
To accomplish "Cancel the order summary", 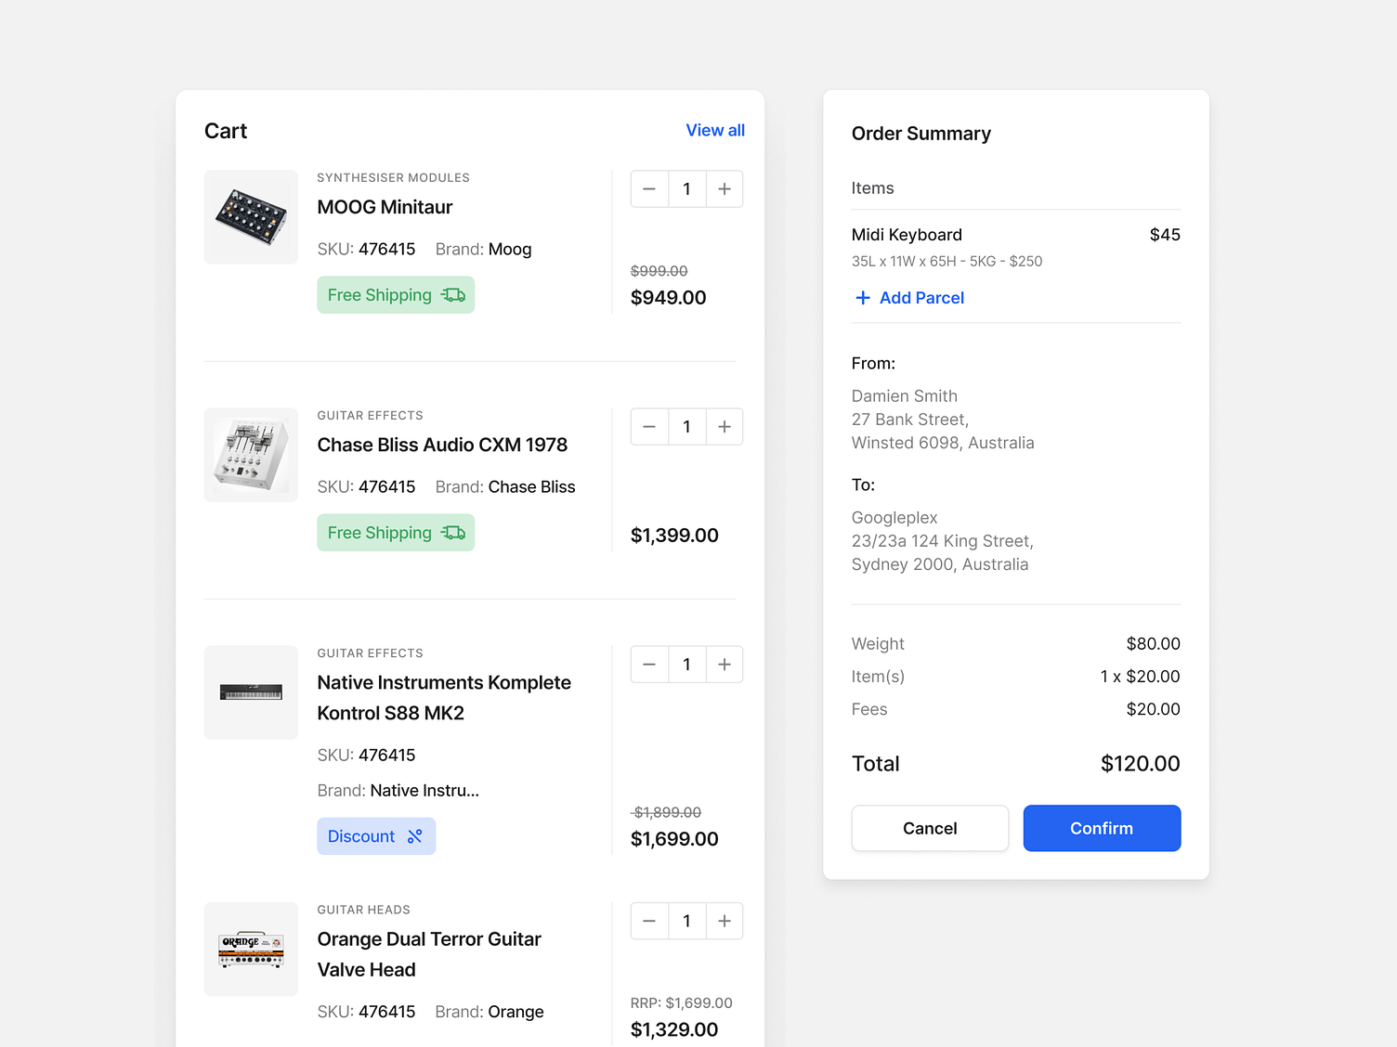I will coord(930,828).
